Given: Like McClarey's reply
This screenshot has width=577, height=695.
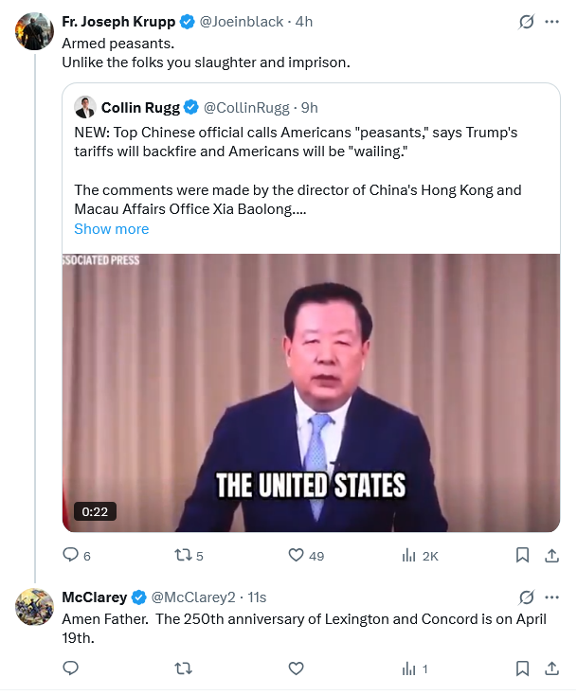Looking at the screenshot, I should [x=296, y=668].
